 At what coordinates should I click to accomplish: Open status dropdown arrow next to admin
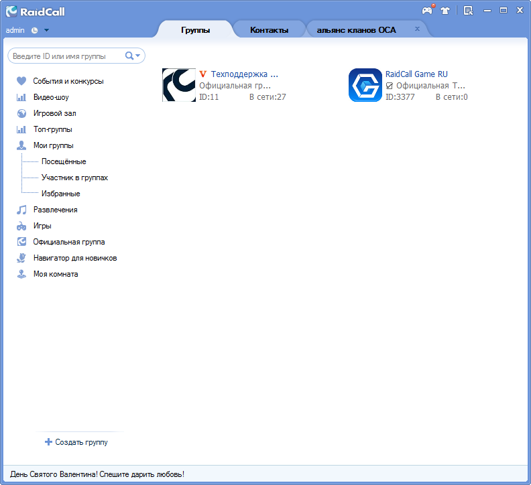click(x=46, y=30)
